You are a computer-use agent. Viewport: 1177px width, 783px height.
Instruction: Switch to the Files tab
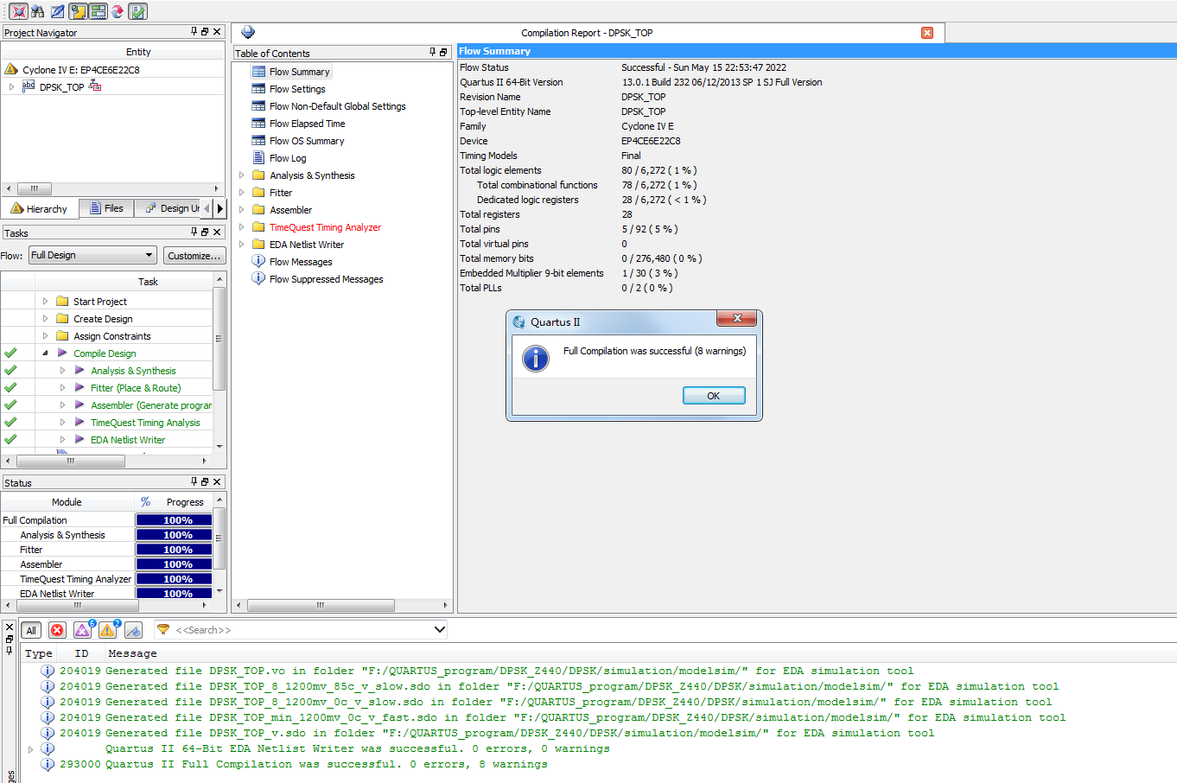[x=107, y=208]
